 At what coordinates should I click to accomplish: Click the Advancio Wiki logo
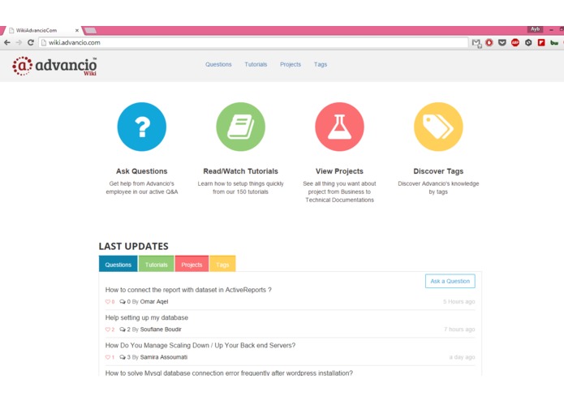pyautogui.click(x=54, y=66)
